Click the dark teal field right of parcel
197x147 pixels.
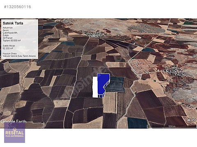coord(116,85)
